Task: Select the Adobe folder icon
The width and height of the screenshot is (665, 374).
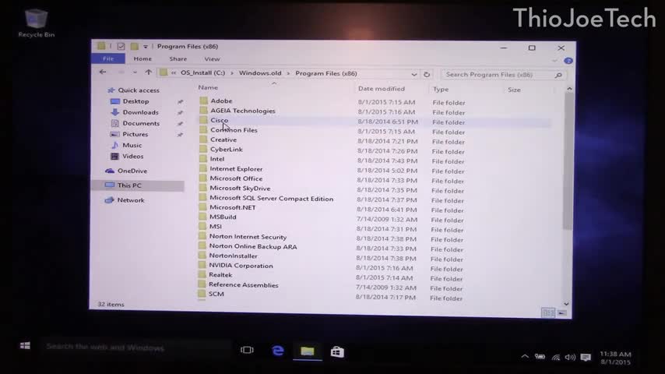Action: tap(203, 101)
